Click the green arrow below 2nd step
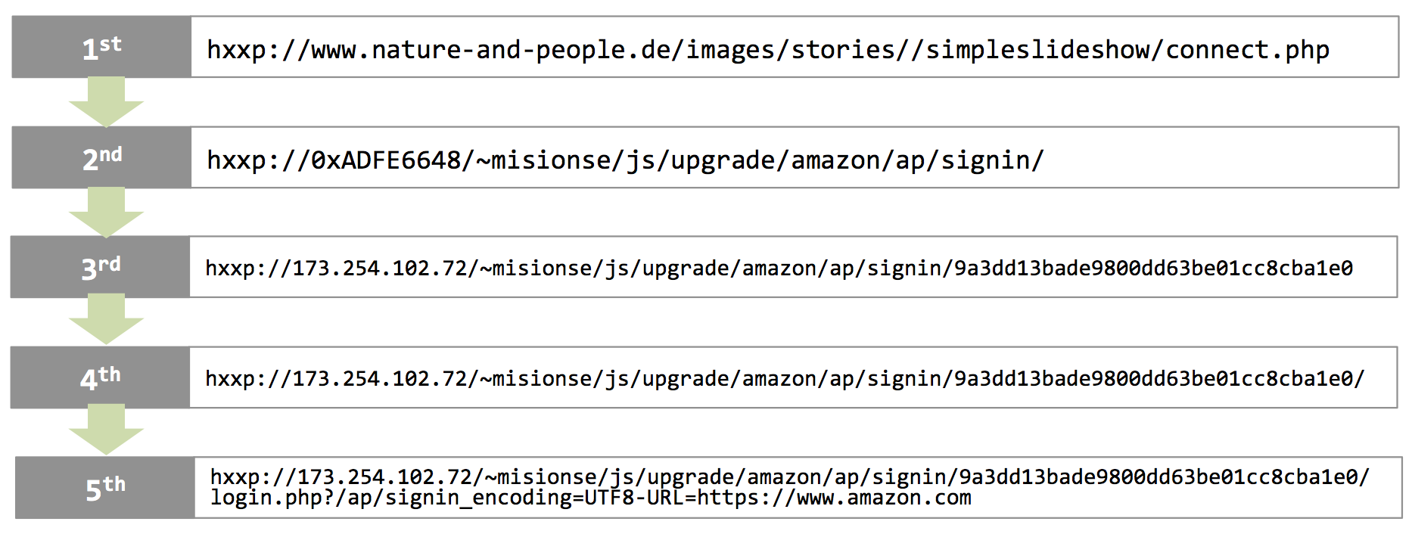Screen dimensions: 1412x534 [x=106, y=213]
